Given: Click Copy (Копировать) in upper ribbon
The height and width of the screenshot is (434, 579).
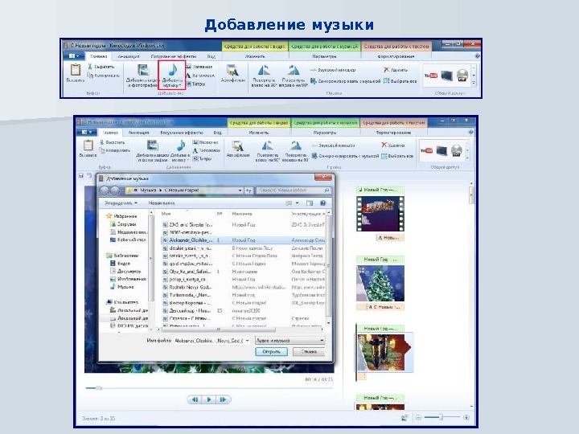Looking at the screenshot, I should 104,76.
